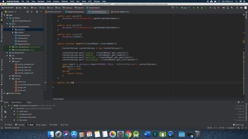Click the Resource Manager side tab

coord(2,33)
